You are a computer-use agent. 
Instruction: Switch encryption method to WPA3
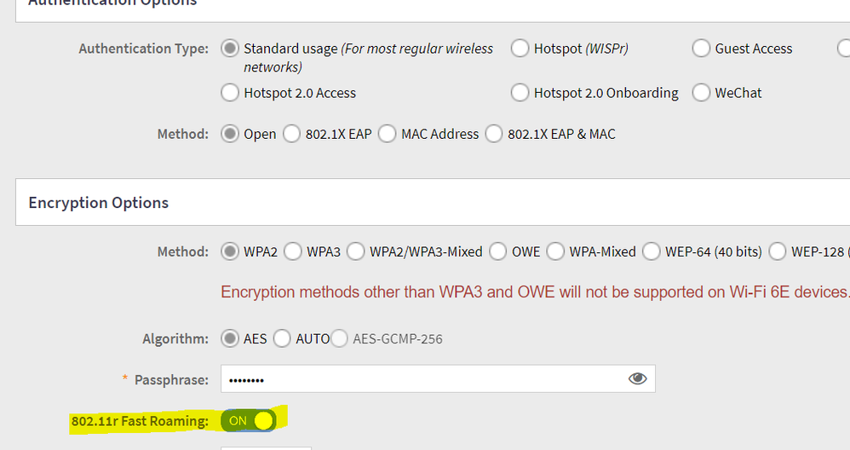tap(293, 251)
